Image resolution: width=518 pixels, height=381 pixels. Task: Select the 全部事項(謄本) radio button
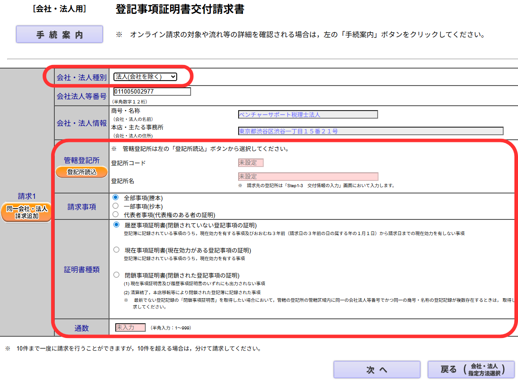tap(116, 197)
